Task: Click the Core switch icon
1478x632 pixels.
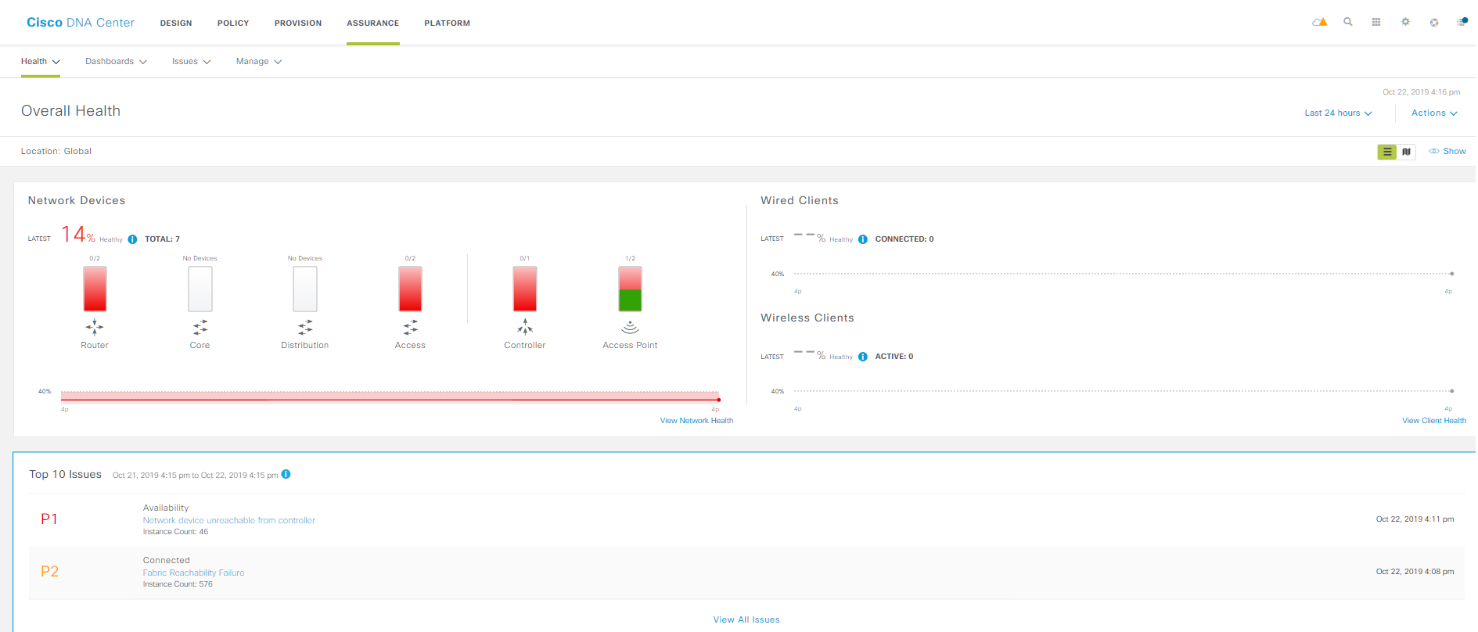Action: (200, 327)
